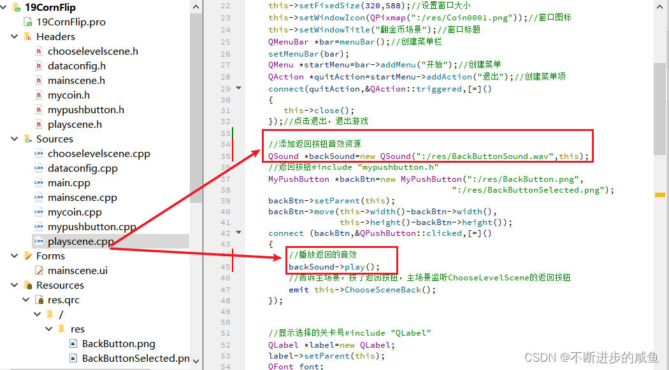This screenshot has width=669, height=370.
Task: Click the Forms folder icon
Action: pyautogui.click(x=28, y=256)
